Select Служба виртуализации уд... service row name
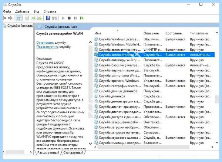 tap(120, 70)
